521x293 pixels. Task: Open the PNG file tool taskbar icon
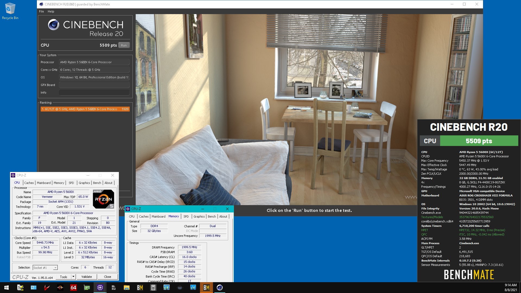tap(113, 288)
